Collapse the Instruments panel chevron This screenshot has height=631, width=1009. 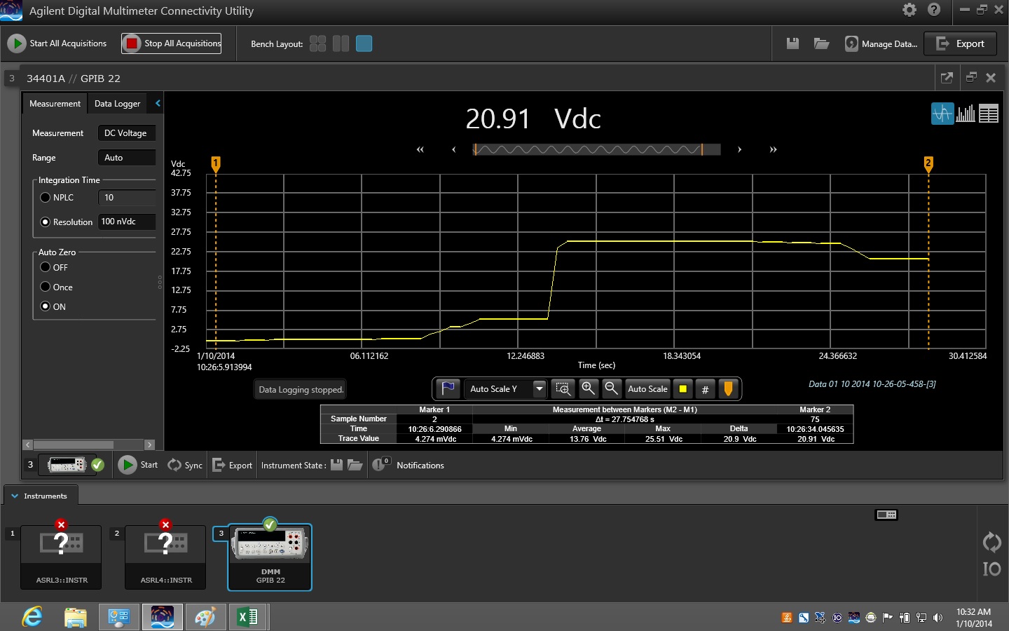(x=15, y=496)
